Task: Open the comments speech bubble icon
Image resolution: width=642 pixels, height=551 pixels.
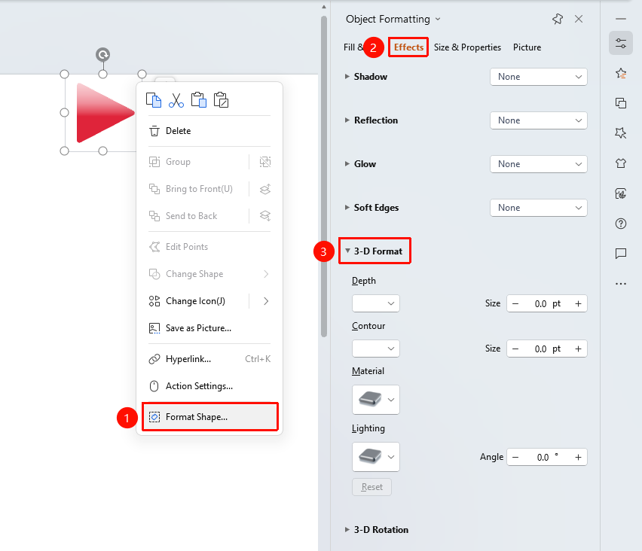Action: tap(621, 254)
